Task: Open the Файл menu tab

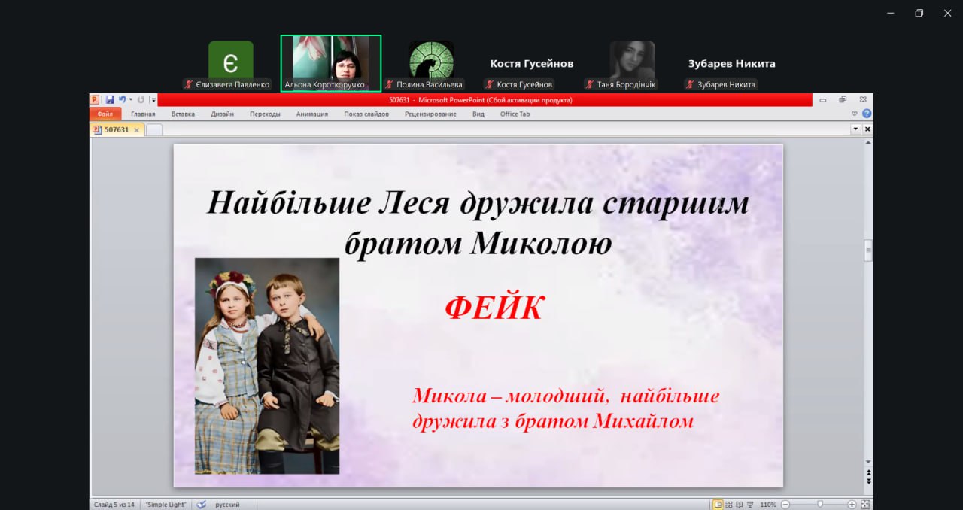Action: click(x=105, y=114)
